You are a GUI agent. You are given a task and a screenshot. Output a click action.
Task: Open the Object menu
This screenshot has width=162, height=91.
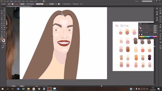pyautogui.click(x=11, y=1)
